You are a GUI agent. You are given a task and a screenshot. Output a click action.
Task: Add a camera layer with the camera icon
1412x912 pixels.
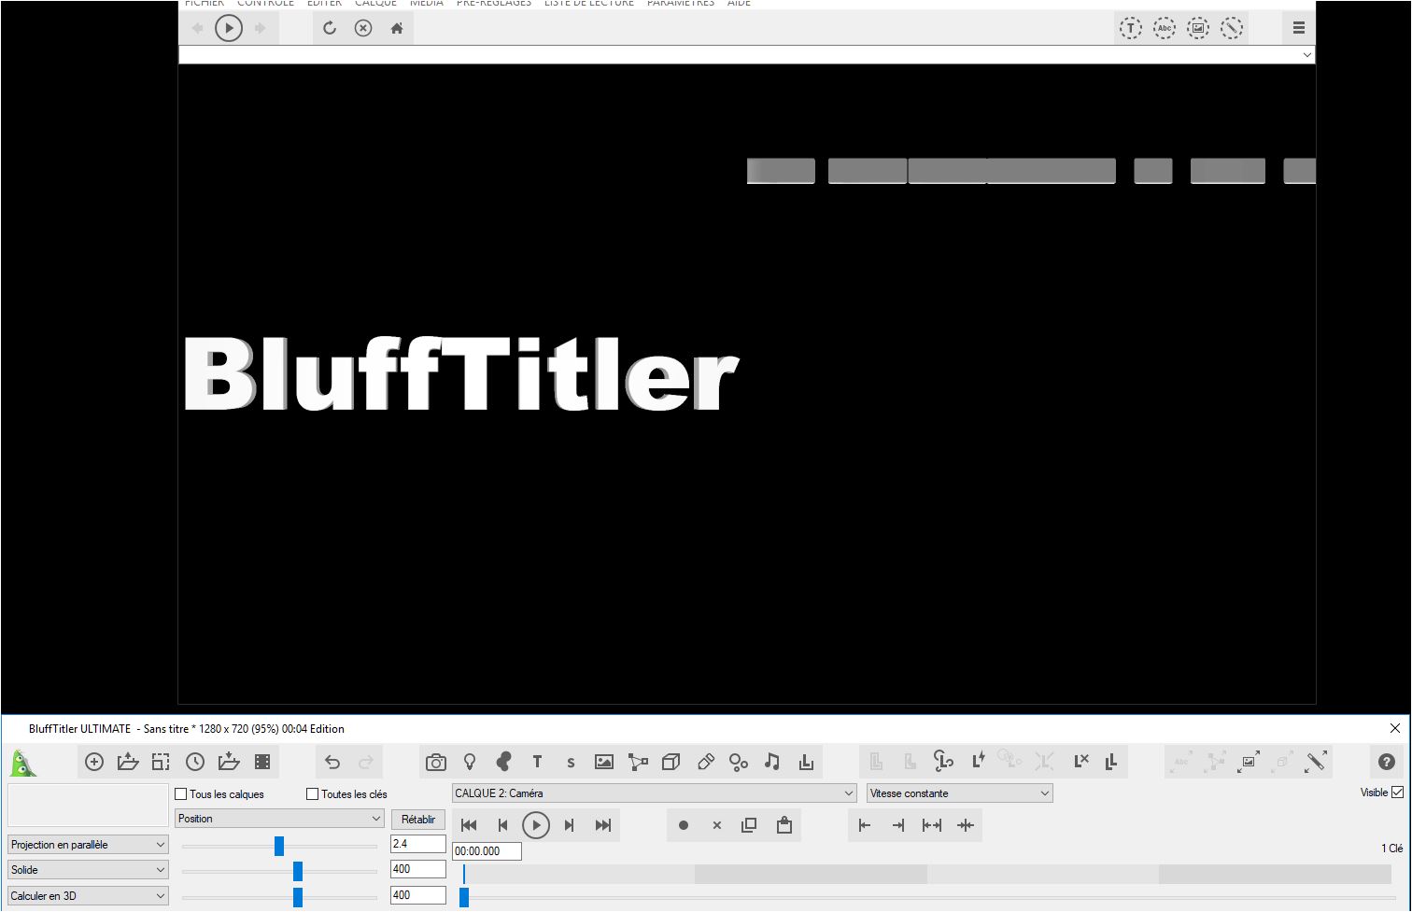[x=436, y=762]
